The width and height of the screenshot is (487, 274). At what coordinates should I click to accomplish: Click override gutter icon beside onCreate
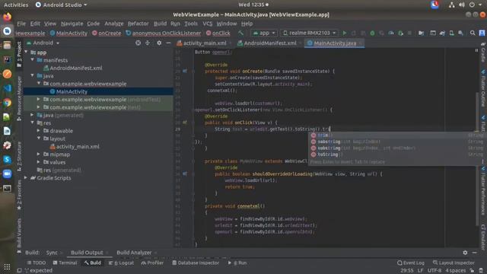[x=185, y=71]
